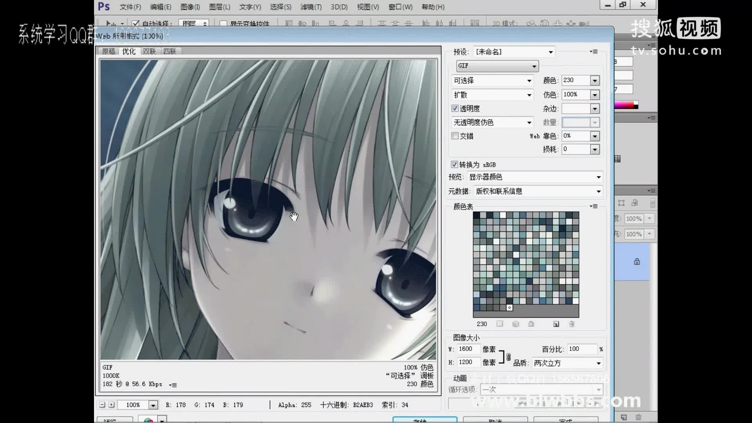Toggle the constrain proportions link icon
The height and width of the screenshot is (423, 752).
pos(508,357)
